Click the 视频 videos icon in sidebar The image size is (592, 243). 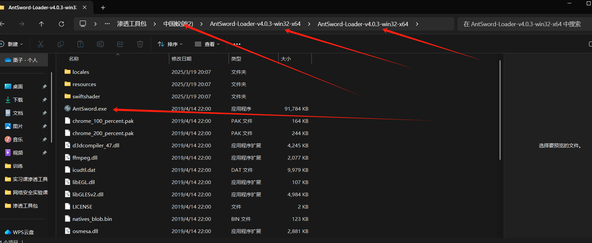pos(8,153)
